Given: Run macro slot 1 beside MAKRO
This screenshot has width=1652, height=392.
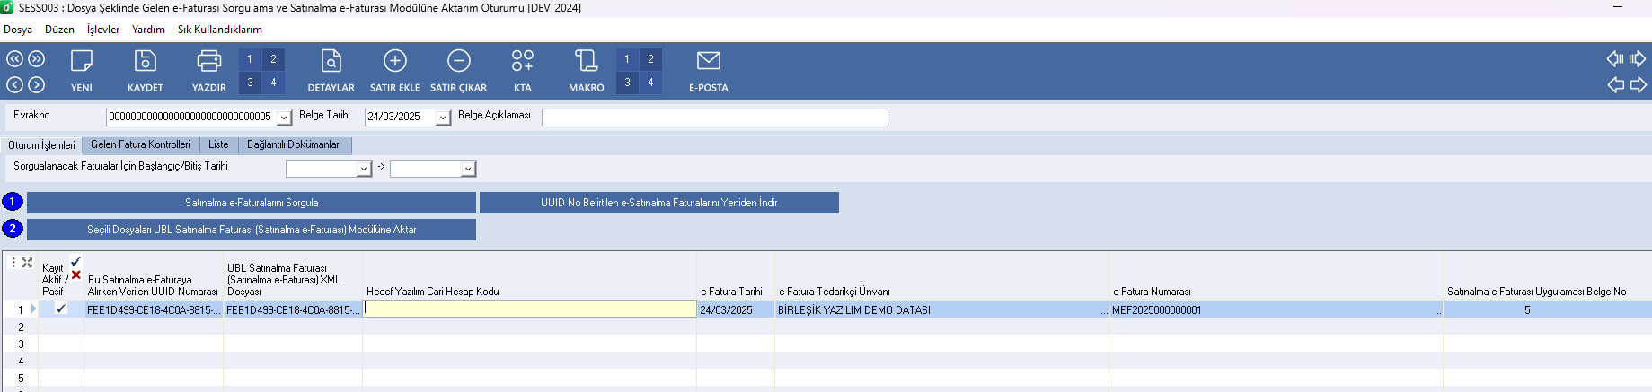Looking at the screenshot, I should pyautogui.click(x=627, y=59).
